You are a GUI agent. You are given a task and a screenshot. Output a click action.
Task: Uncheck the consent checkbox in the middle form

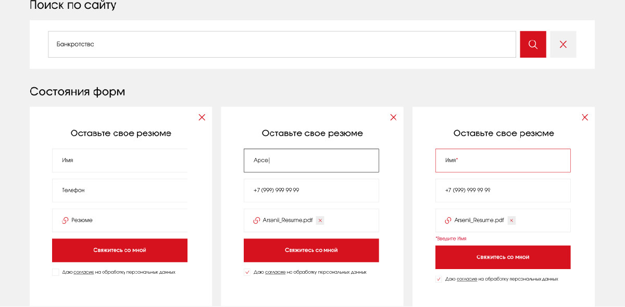247,272
